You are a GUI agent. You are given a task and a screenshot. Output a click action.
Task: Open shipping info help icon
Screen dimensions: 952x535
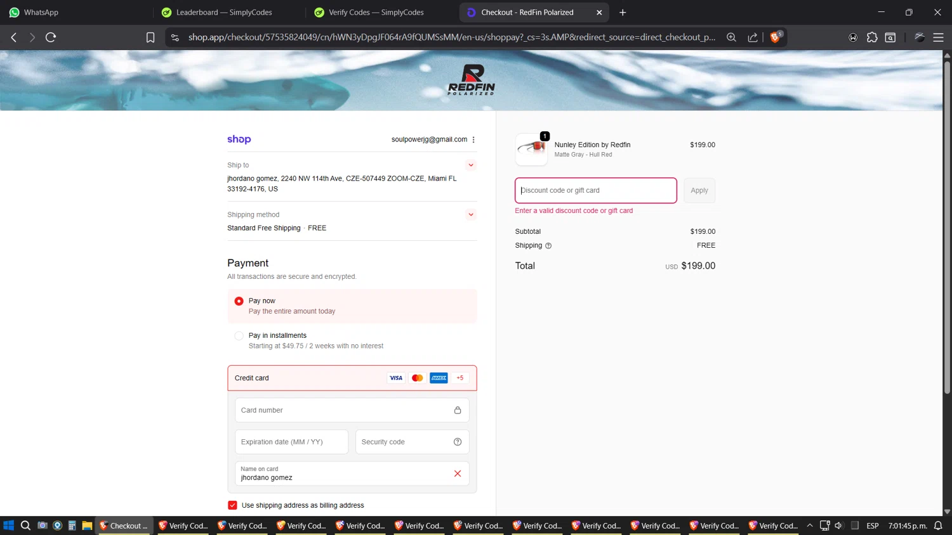click(x=548, y=246)
